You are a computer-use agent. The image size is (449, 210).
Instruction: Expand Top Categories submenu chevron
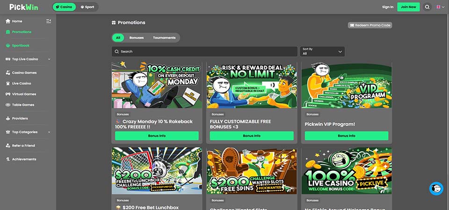49,132
